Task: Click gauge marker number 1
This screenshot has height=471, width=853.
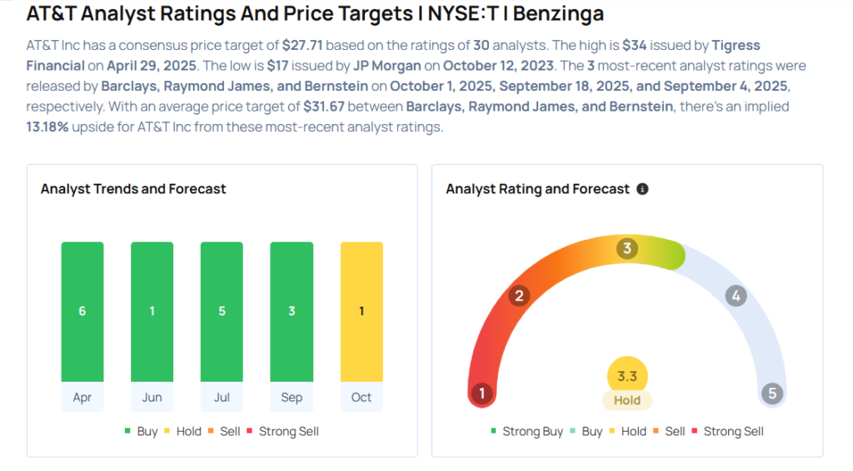Action: pos(481,394)
